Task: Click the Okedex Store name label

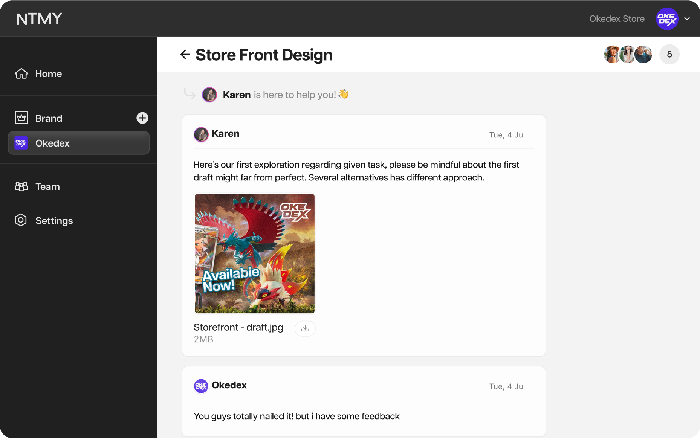Action: tap(617, 19)
